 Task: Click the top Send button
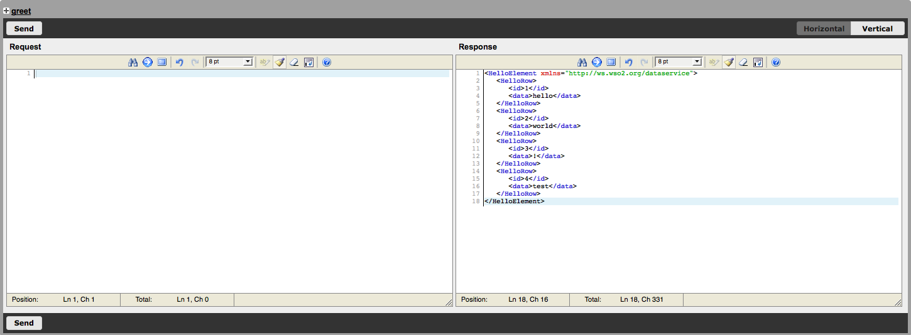24,28
